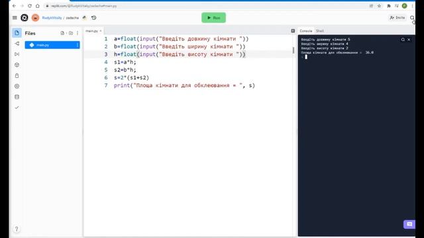Open main.py file options dots
The width and height of the screenshot is (424, 238).
coord(78,45)
